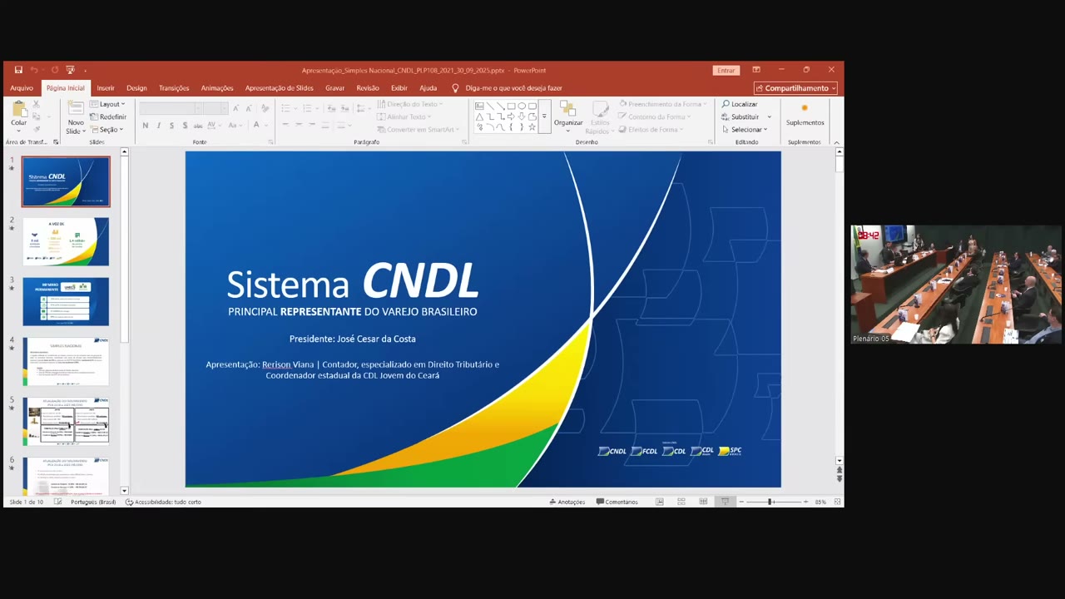Click the increase font size icon
The width and height of the screenshot is (1065, 599).
click(236, 108)
